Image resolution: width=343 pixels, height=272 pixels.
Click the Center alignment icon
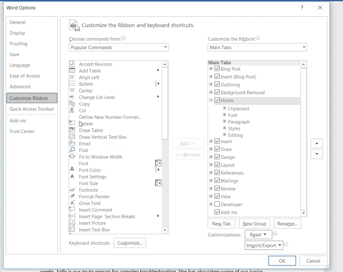point(72,90)
